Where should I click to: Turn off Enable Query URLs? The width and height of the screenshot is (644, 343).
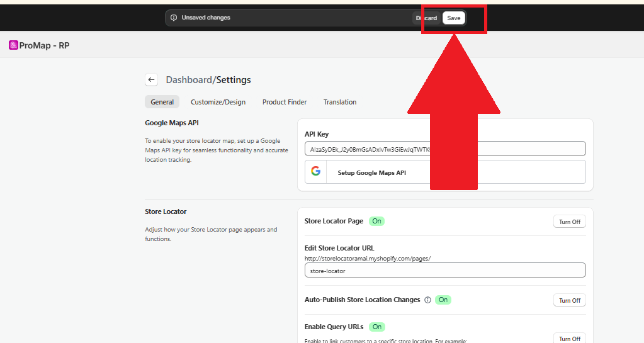pos(569,339)
